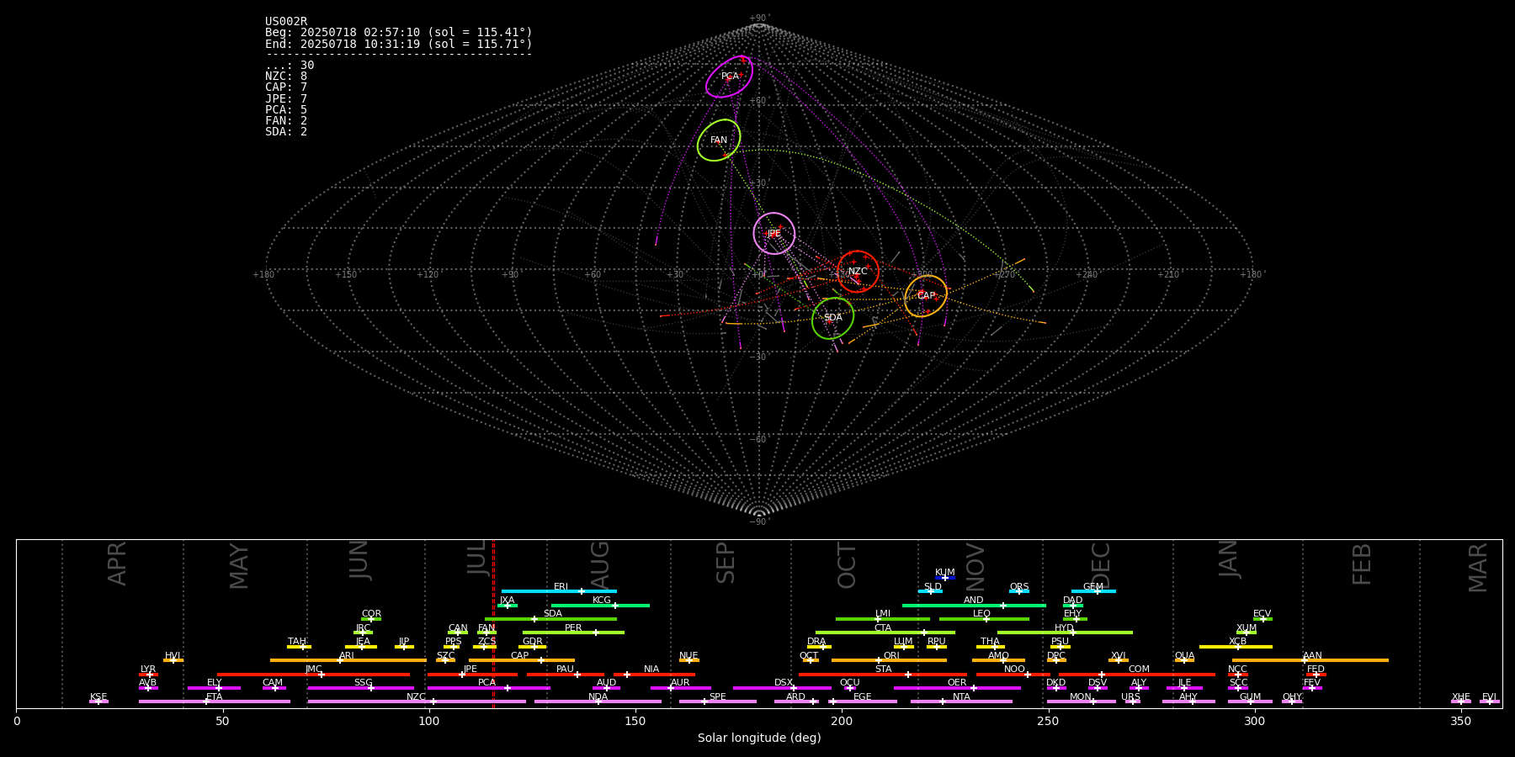This screenshot has width=1515, height=757.
Task: Click the 'SDA: 2' legend count line
Action: 286,132
